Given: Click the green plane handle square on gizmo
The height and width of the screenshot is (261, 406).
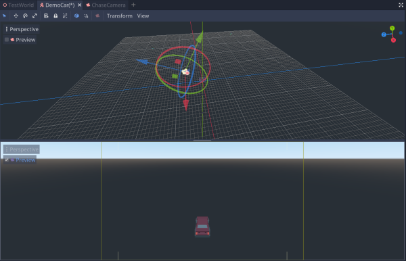Looking at the screenshot, I should point(175,76).
